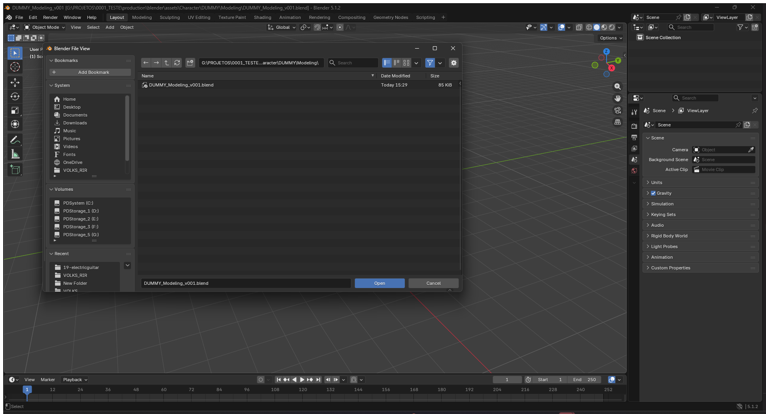Toggle proportional editing
Screen dimensions: 766x414
click(340, 27)
